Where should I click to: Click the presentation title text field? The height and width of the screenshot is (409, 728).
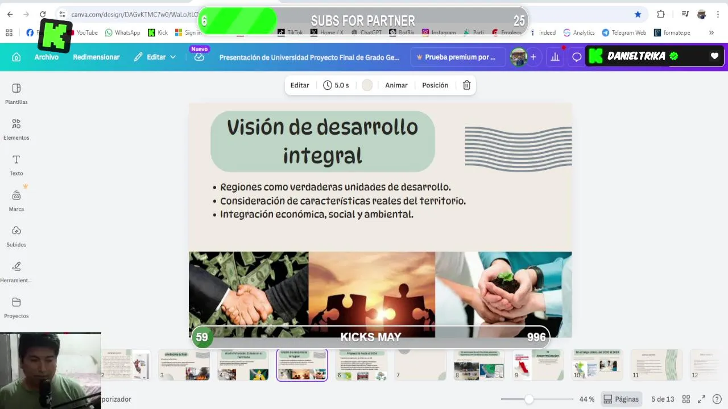(x=309, y=57)
